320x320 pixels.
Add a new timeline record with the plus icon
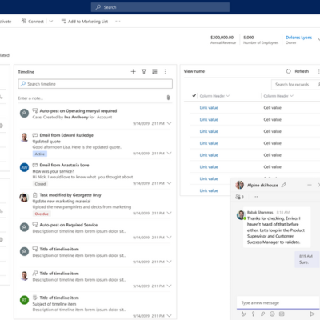134,71
